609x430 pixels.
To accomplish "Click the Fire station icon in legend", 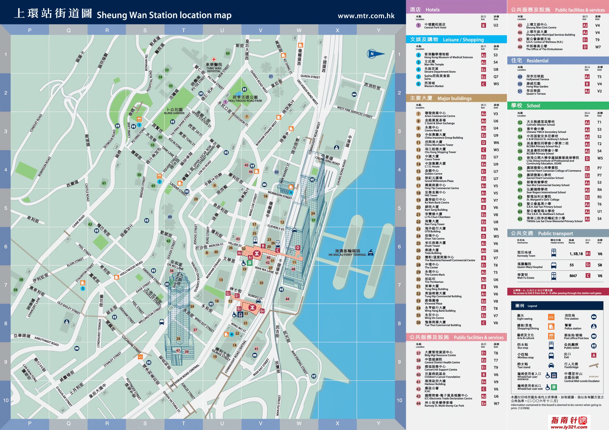I will 593,317.
